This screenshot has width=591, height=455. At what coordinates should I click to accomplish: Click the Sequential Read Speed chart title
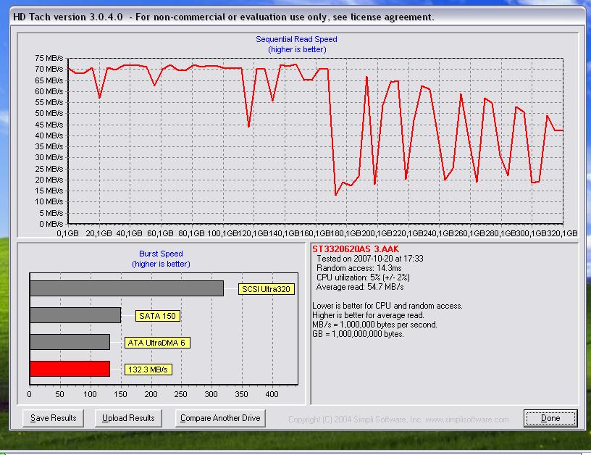tap(297, 39)
